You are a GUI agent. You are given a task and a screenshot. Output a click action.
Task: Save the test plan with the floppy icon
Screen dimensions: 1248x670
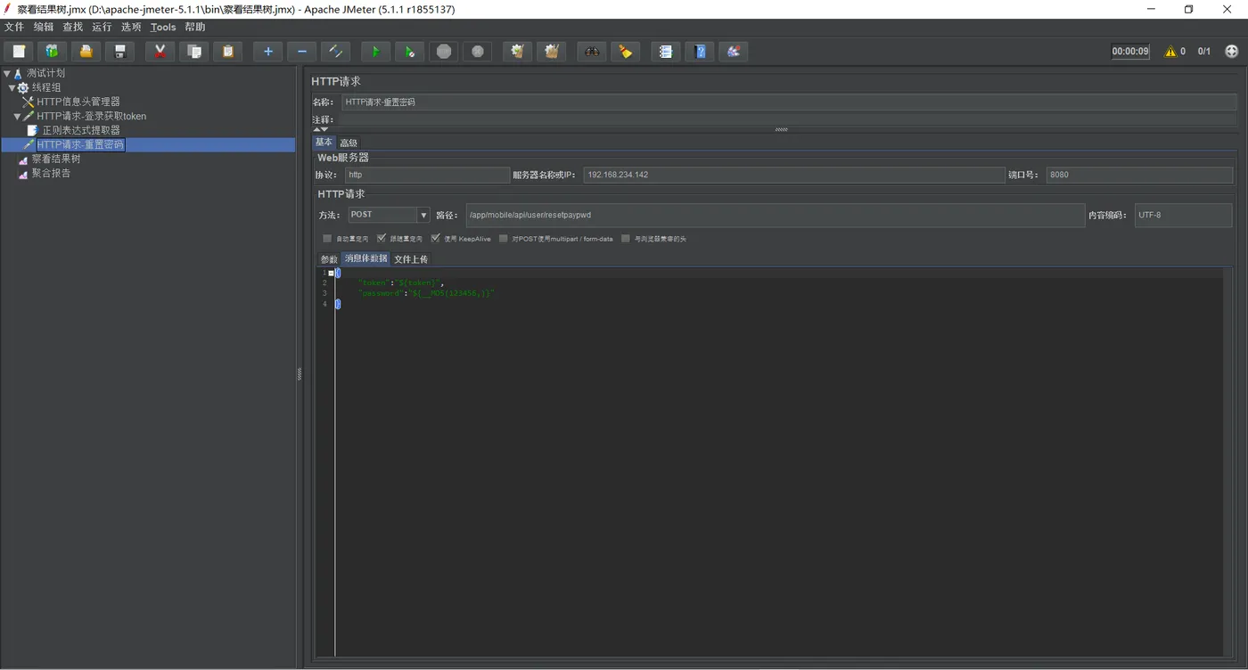coord(119,52)
